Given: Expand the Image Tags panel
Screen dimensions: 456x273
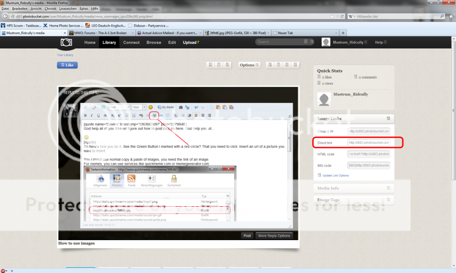Looking at the screenshot, I should 388,200.
